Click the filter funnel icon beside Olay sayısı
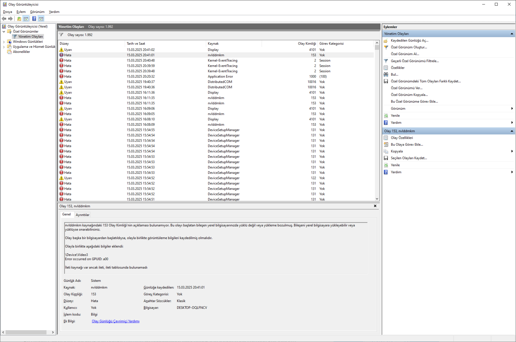Image resolution: width=516 pixels, height=342 pixels. [x=61, y=35]
